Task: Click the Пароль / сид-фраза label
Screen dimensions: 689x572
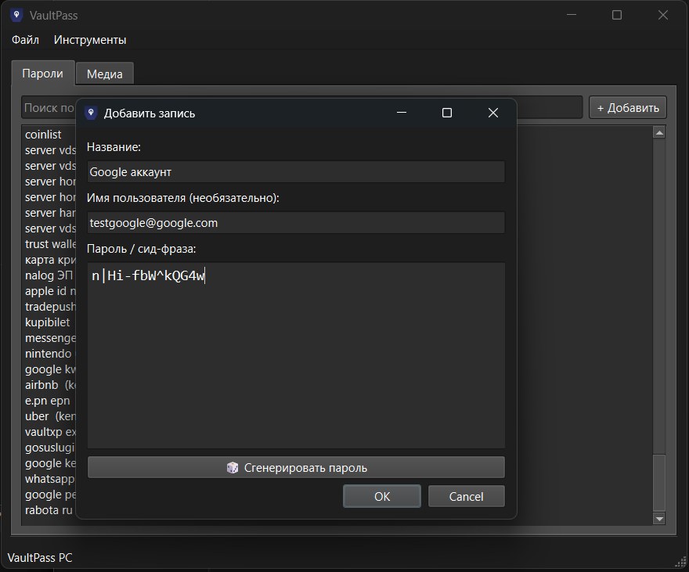Action: click(x=142, y=249)
